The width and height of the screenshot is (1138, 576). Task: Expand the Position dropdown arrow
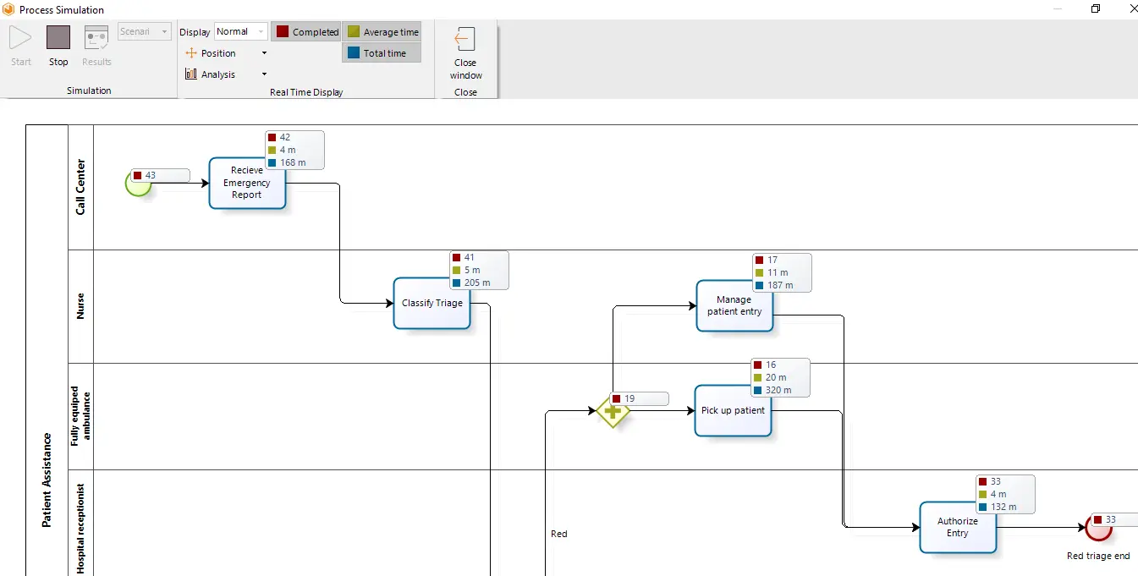click(264, 53)
